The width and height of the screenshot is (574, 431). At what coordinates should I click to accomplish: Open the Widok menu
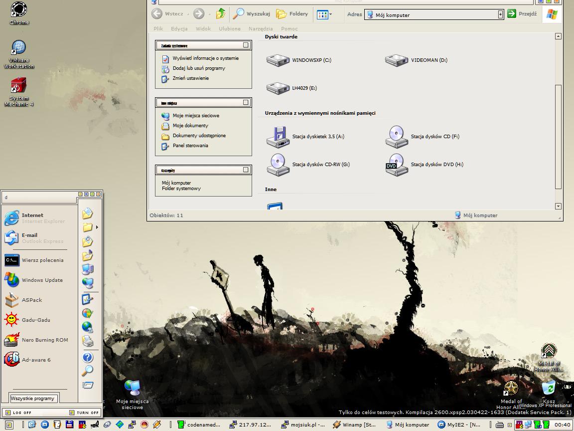(x=203, y=29)
